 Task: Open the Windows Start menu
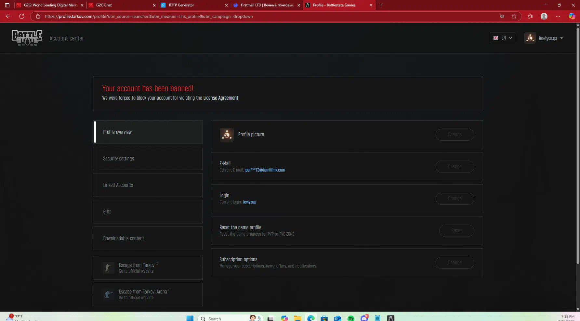click(190, 318)
